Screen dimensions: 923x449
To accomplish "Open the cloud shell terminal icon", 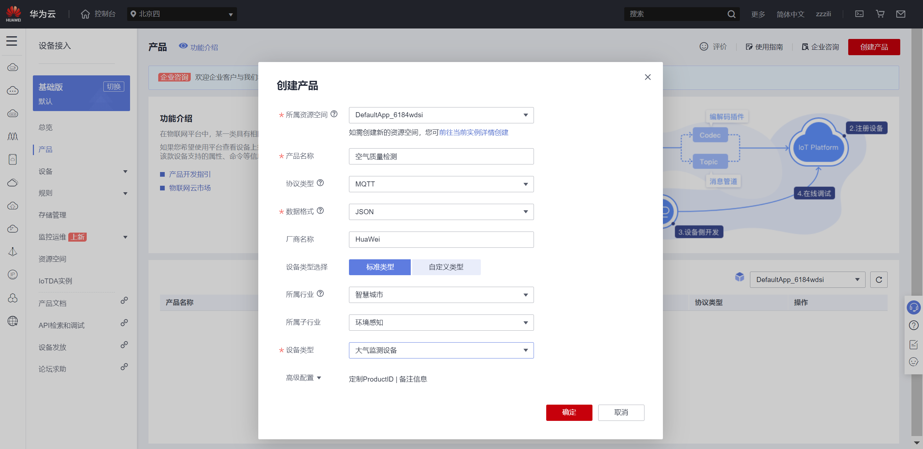I will point(859,14).
